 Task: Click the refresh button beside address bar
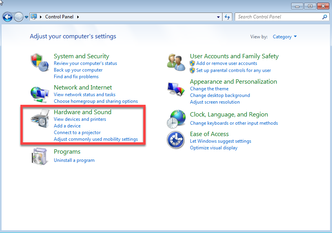[227, 17]
